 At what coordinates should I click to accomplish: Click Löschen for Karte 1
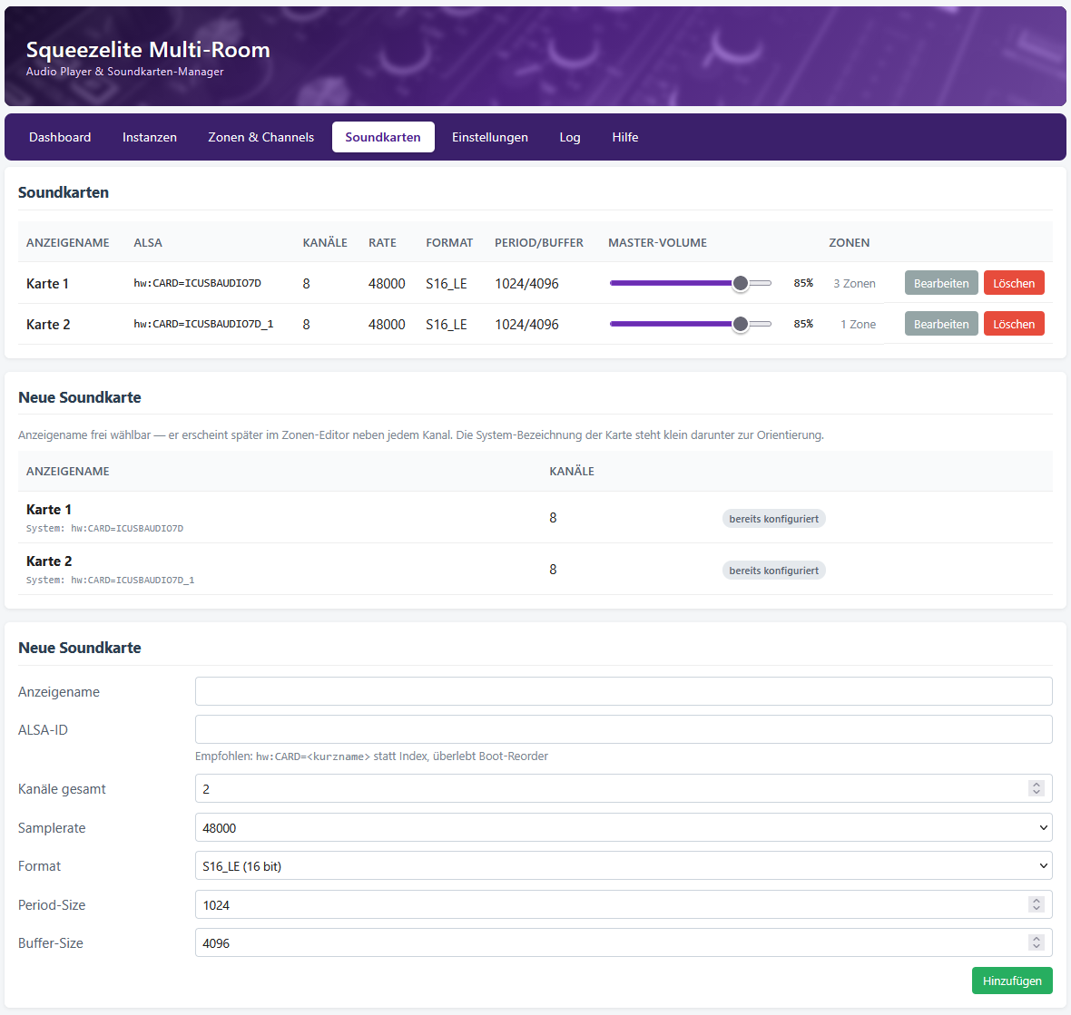1014,283
